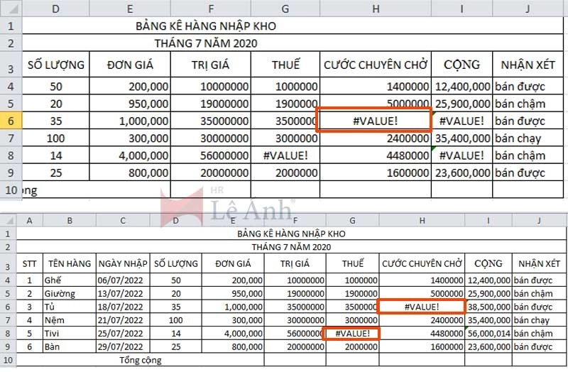Viewport: 568px width, 372px height.
Task: Click the "NGÀY NHẬP" header cell
Action: pyautogui.click(x=122, y=263)
